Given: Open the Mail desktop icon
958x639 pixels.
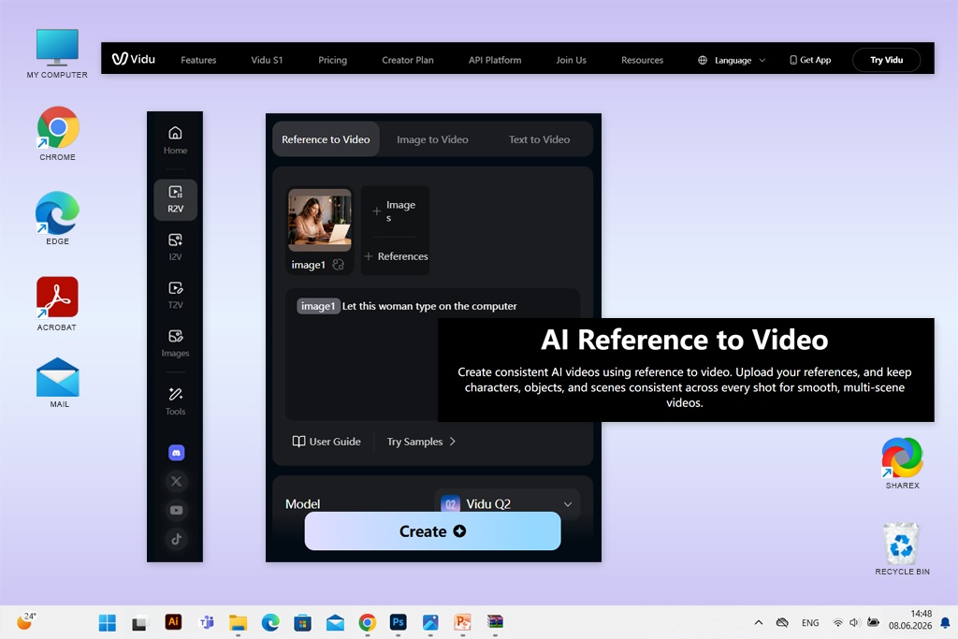Looking at the screenshot, I should tap(58, 383).
